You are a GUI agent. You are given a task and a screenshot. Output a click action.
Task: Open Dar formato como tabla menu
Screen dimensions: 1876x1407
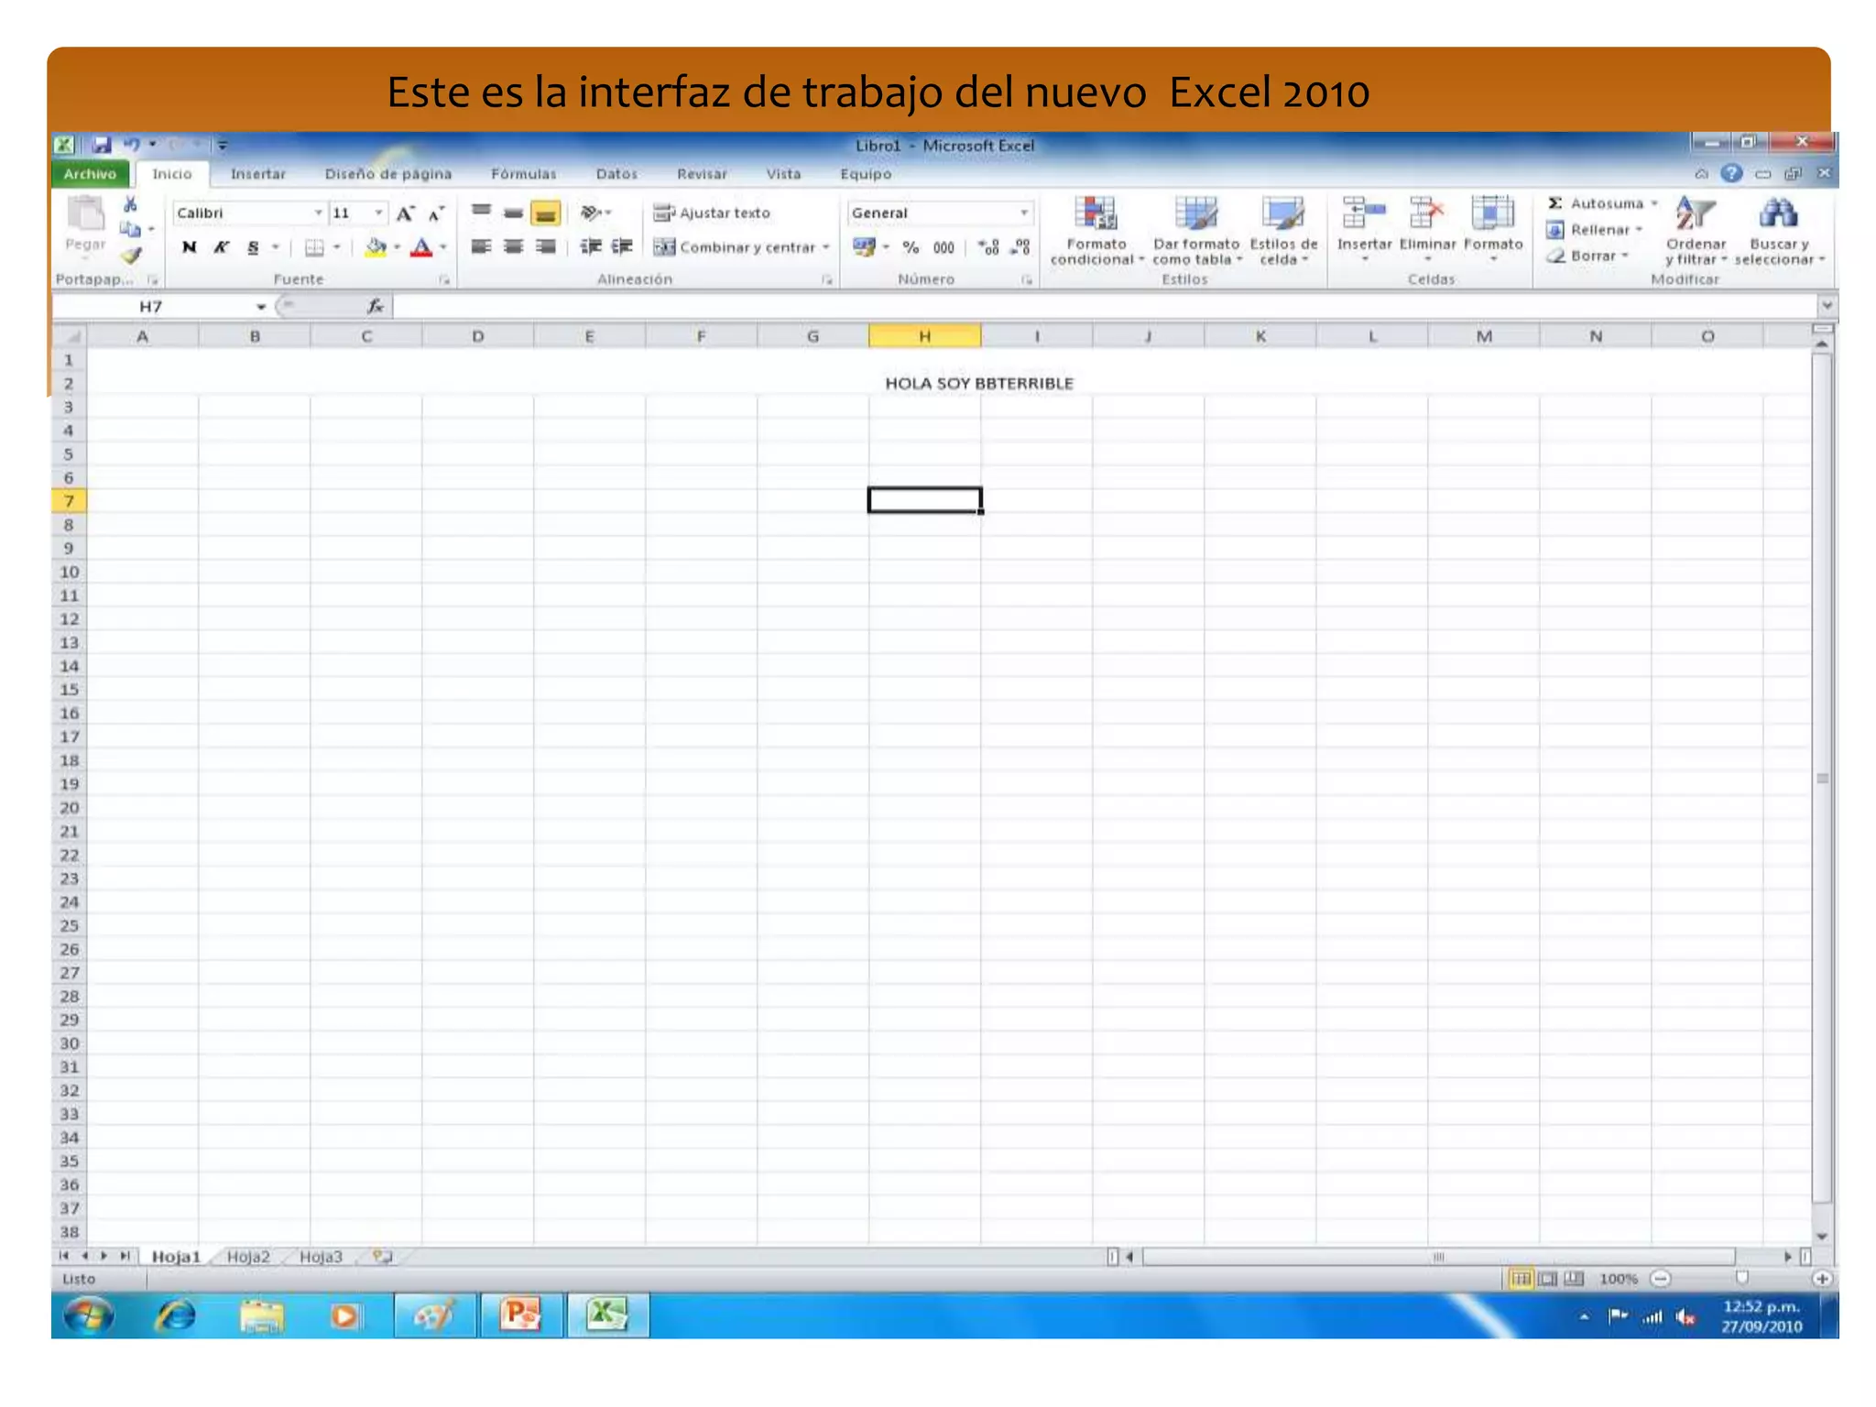1196,231
